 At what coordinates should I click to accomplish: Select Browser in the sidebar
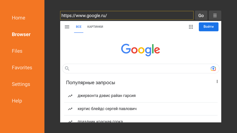pyautogui.click(x=21, y=34)
